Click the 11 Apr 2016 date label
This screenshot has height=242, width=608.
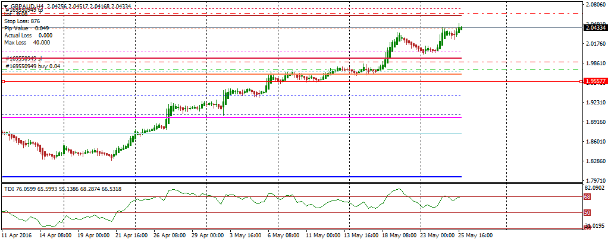[17, 235]
